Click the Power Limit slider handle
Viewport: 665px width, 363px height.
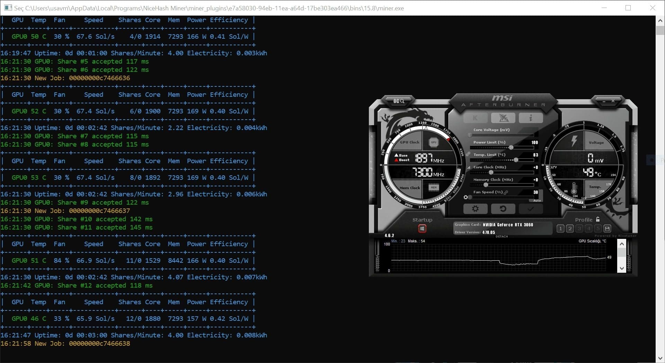click(x=511, y=148)
